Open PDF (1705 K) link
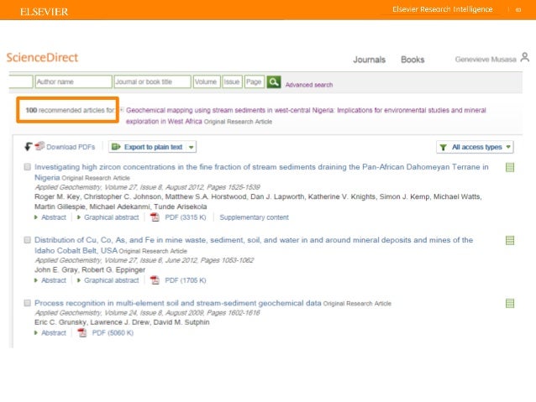The width and height of the screenshot is (536, 402). [186, 280]
